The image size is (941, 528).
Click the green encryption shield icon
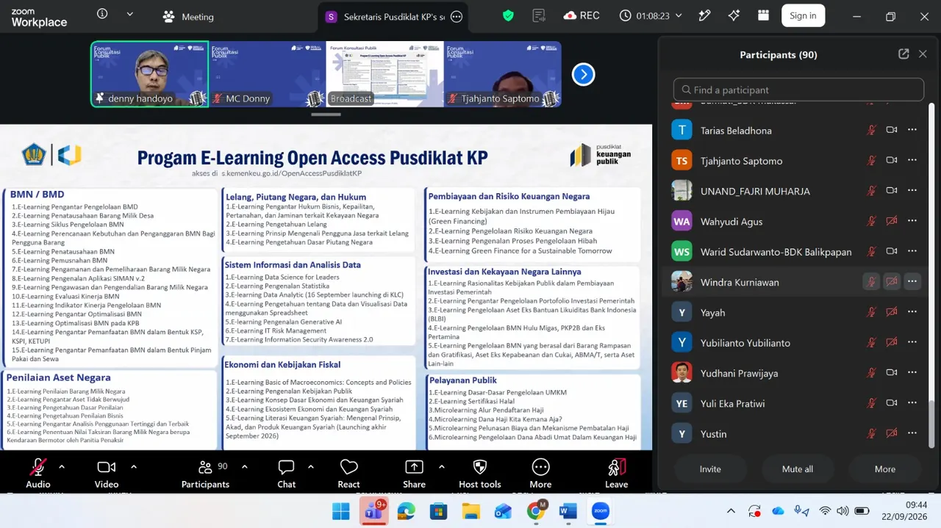pos(508,15)
